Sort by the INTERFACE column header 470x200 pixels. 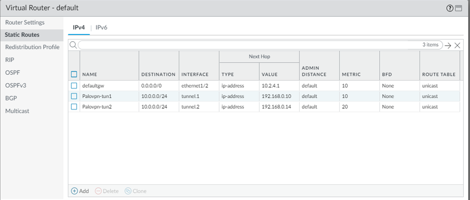tap(195, 74)
